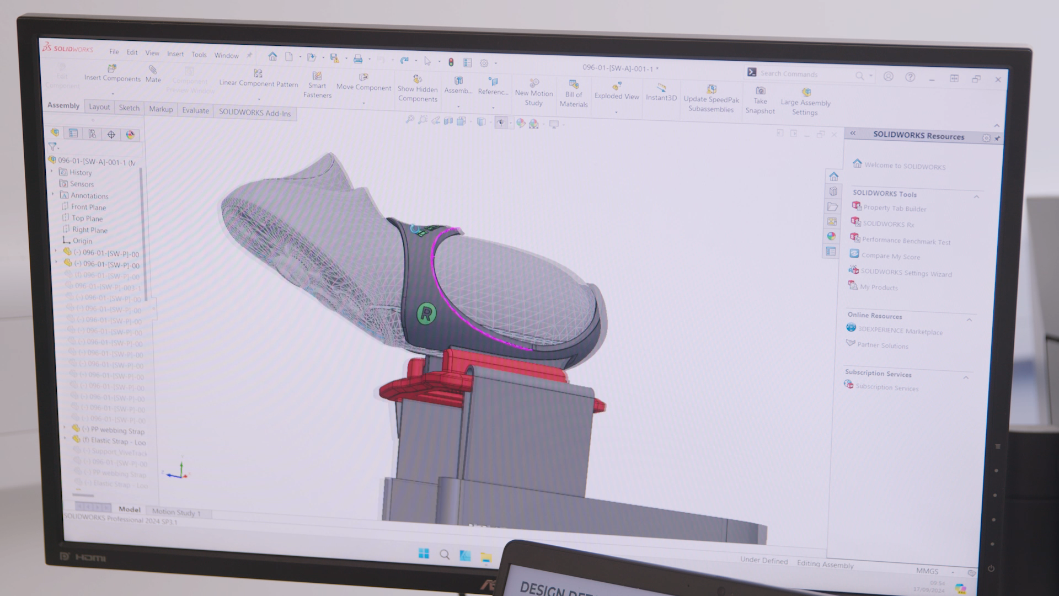
Task: Open FeatureManager design tree tab icon
Action: click(x=55, y=132)
